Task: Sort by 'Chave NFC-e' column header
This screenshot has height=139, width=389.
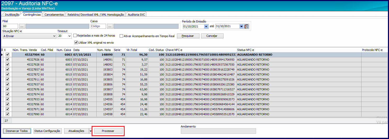Action: (x=201, y=50)
